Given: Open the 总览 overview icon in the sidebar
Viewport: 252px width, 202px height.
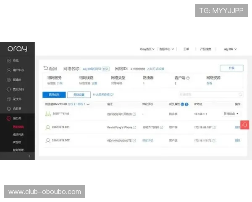Looking at the screenshot, I should coord(9,61).
